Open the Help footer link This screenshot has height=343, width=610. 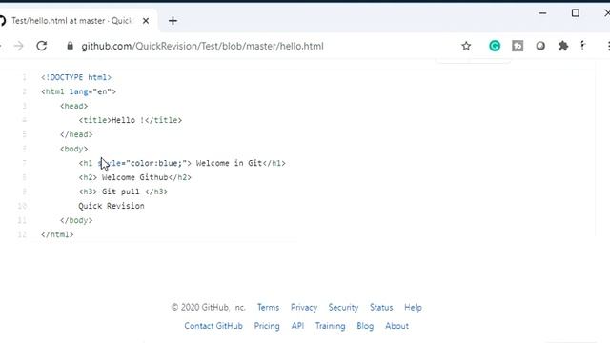[413, 307]
